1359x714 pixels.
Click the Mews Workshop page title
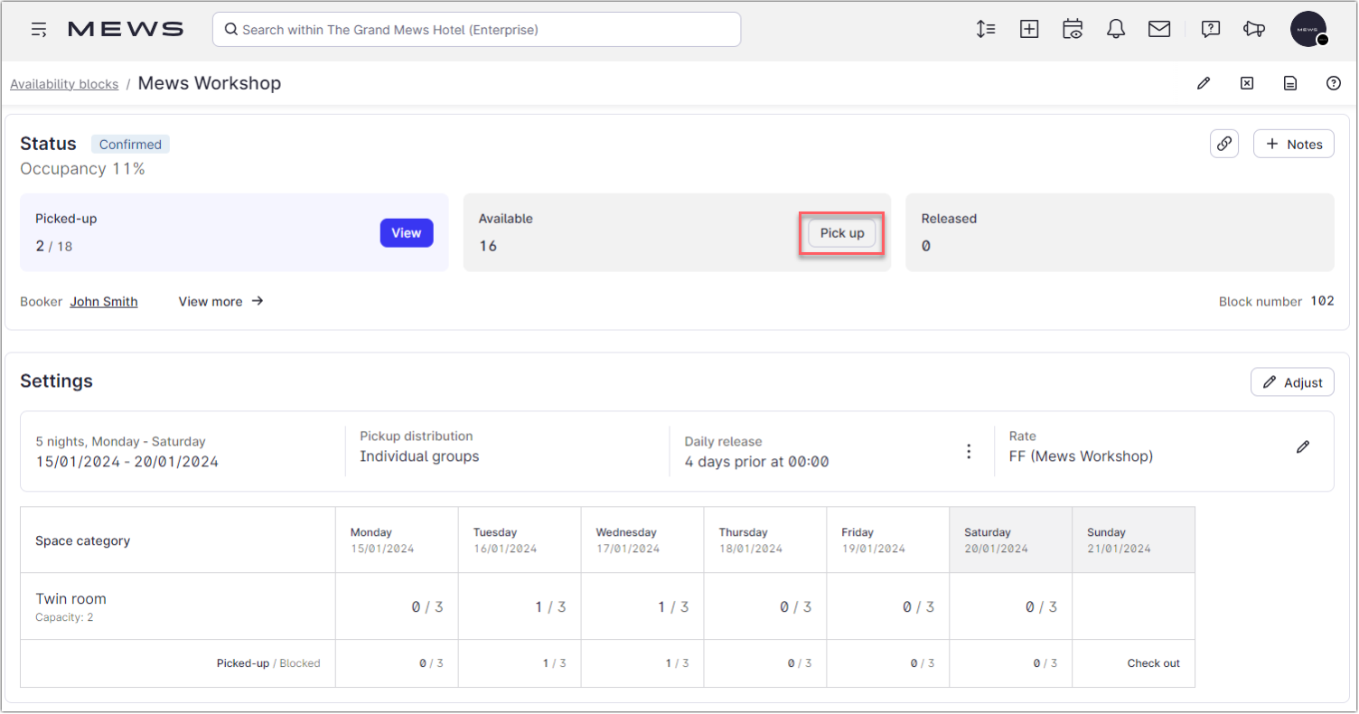tap(210, 83)
